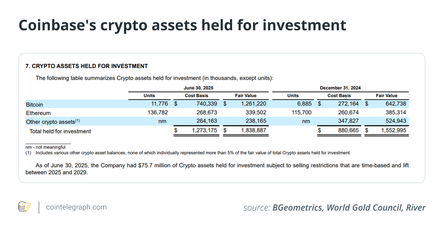444x232 pixels.
Task: Select the Ethereum row label
Action: click(38, 113)
